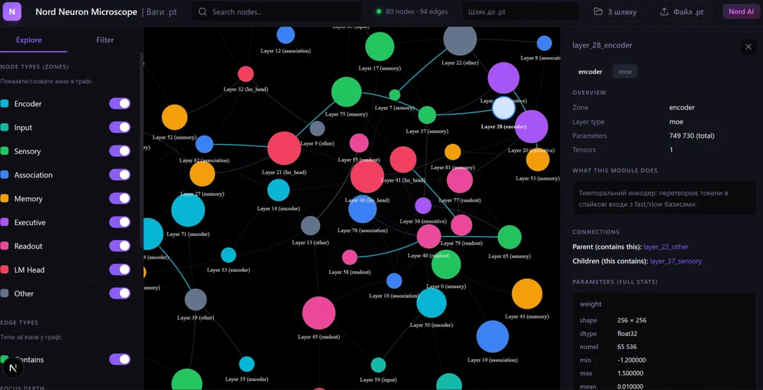The image size is (763, 390).
Task: Click the Encoder cyan color swatch
Action: [x=4, y=104]
